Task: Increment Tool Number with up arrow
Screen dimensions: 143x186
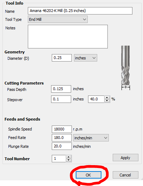Action: (x=69, y=157)
